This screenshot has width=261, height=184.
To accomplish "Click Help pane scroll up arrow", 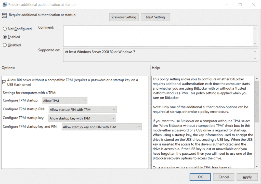I will point(257,78).
